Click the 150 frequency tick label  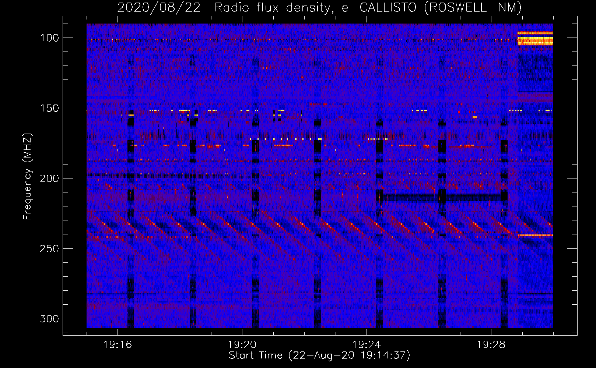pos(49,108)
